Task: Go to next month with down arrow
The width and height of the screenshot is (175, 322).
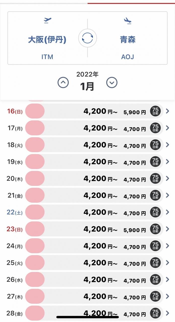Action: [112, 82]
